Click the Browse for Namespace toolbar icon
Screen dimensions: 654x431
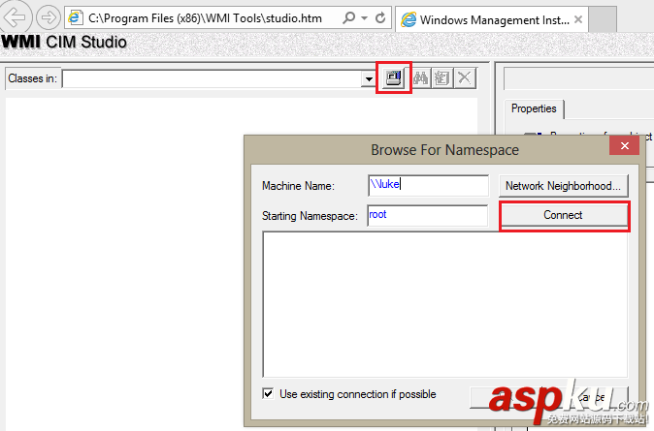[393, 77]
